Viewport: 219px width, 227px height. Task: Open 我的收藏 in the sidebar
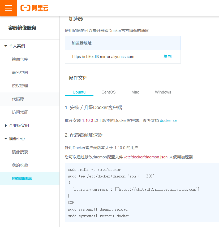18,165
